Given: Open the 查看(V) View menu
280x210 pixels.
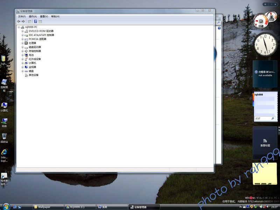Looking at the screenshot, I should (44, 16).
